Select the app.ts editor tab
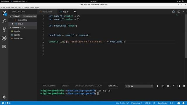 [65, 12]
